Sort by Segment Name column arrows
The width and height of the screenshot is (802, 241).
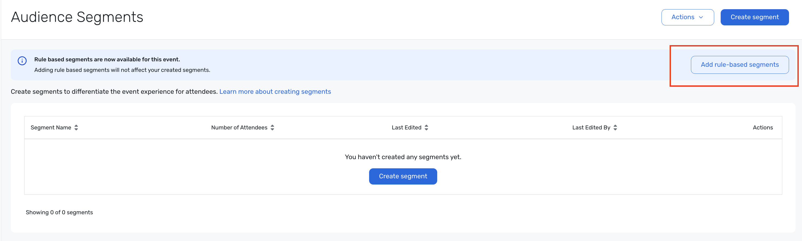[76, 128]
